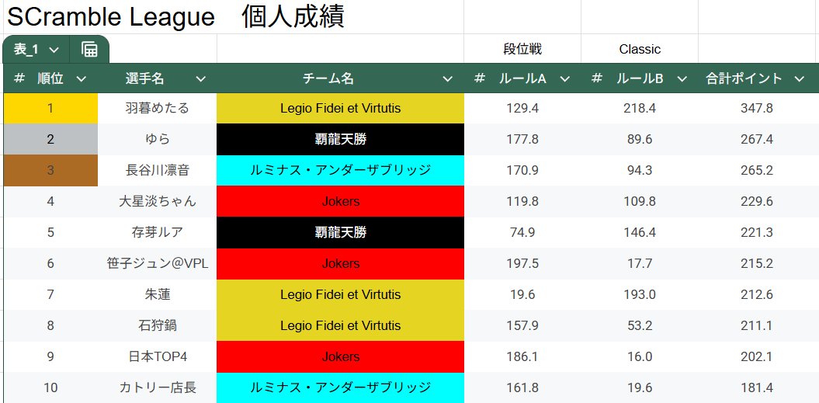
Task: Select player name 石狩鍋
Action: (x=158, y=325)
